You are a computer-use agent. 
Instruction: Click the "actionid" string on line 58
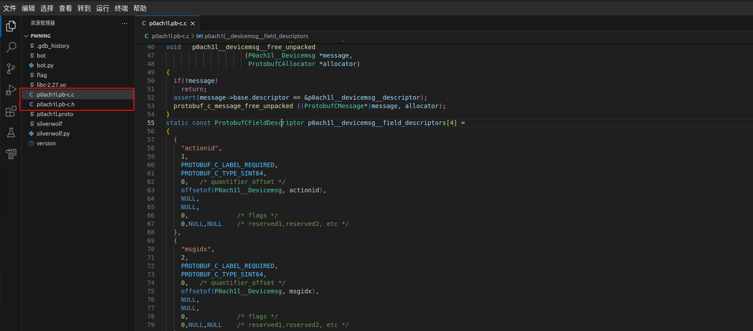(x=200, y=148)
